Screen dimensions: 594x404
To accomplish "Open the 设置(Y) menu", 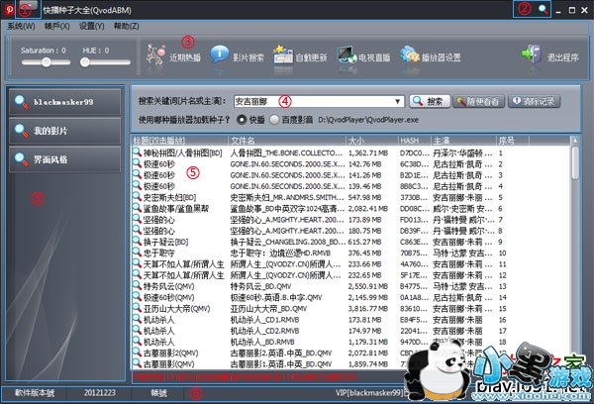I will [x=91, y=26].
